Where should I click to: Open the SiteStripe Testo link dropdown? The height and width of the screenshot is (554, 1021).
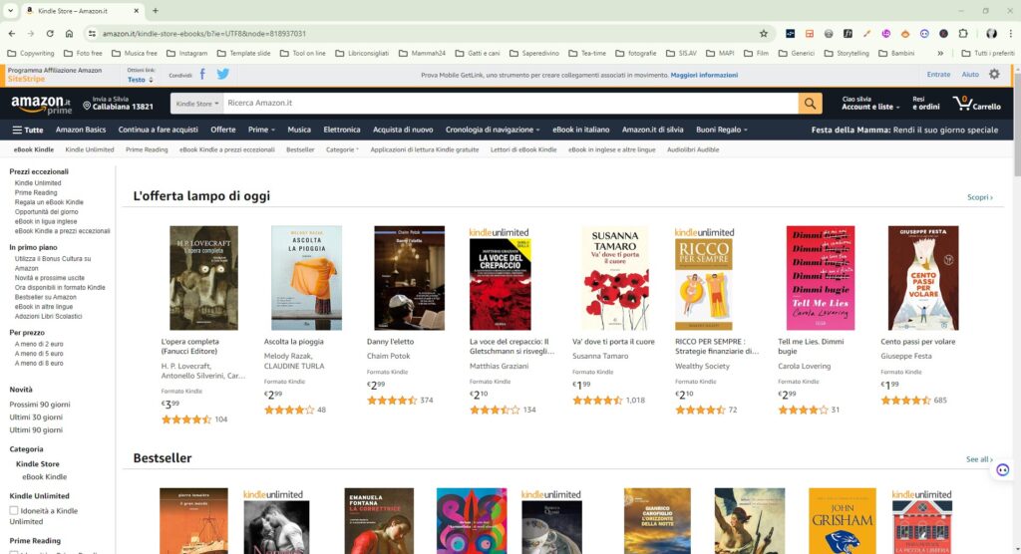140,80
